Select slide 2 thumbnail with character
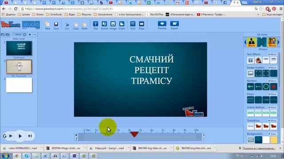Image resolution: width=284 pixels, height=159 pixels. [19, 67]
